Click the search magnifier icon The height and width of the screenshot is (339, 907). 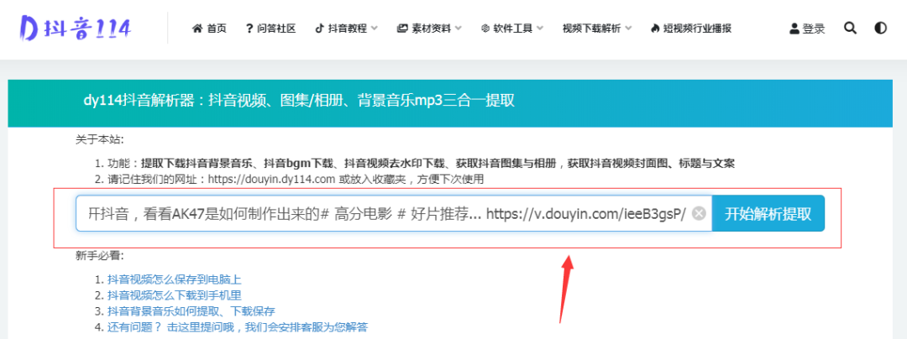(x=850, y=28)
